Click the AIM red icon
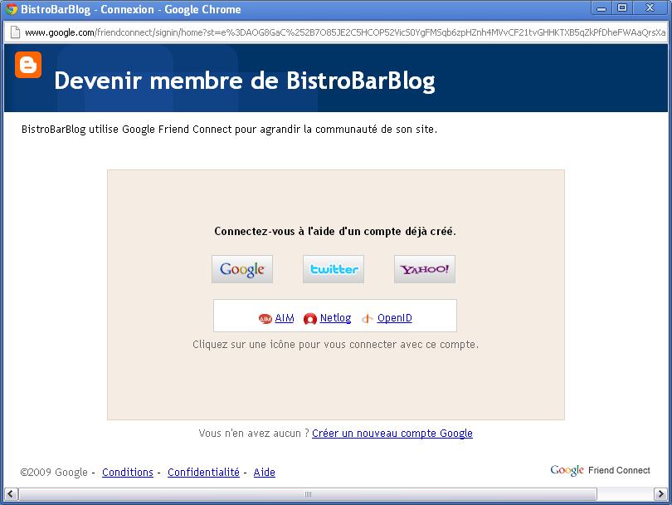 tap(265, 319)
